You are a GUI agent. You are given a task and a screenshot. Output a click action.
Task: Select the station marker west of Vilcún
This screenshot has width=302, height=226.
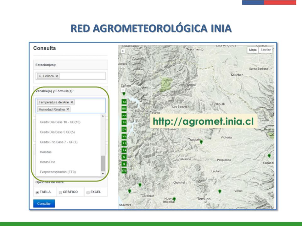[x=220, y=191]
